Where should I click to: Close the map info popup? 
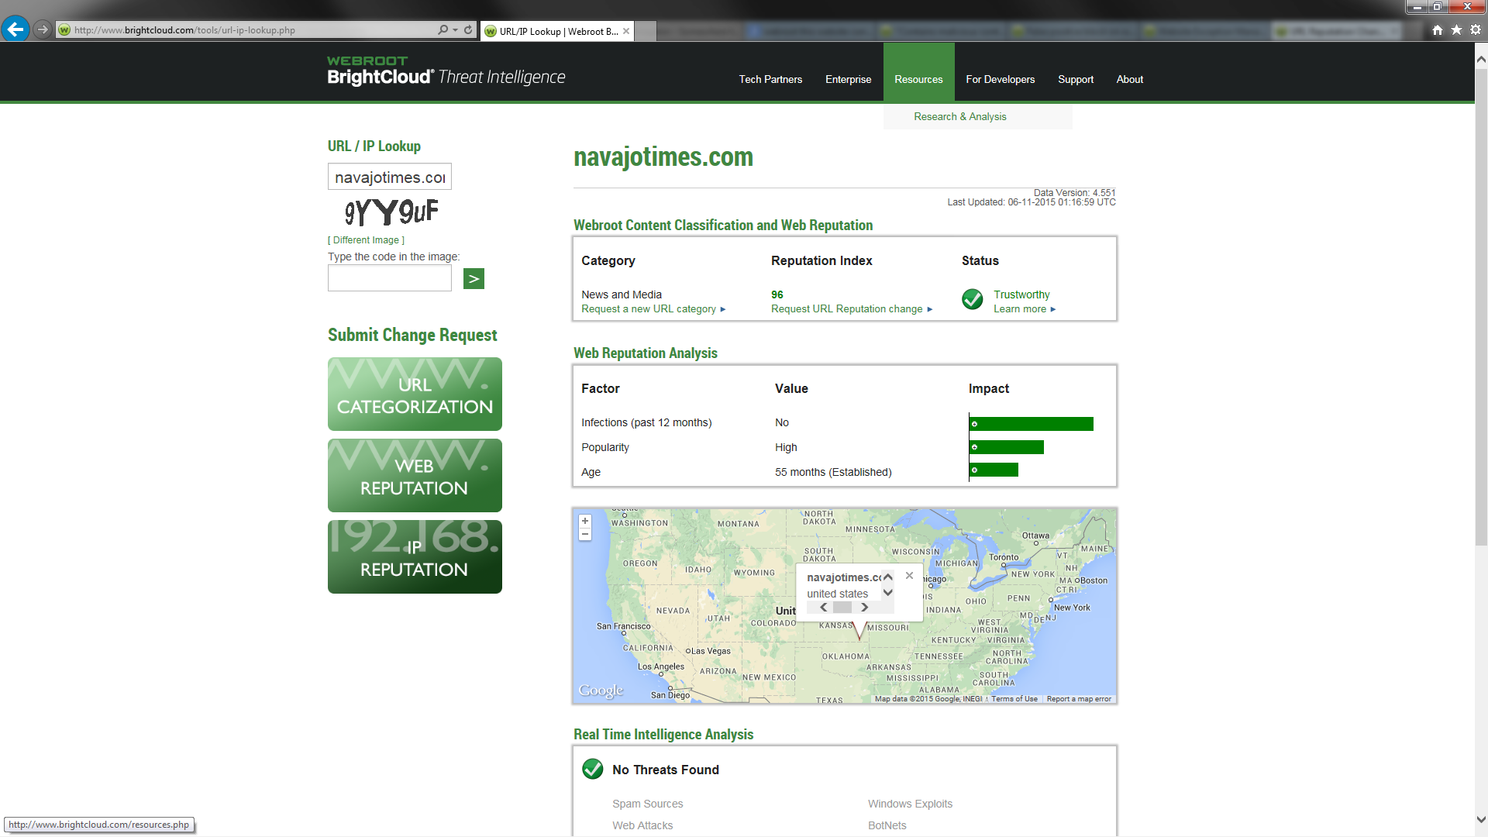point(909,576)
